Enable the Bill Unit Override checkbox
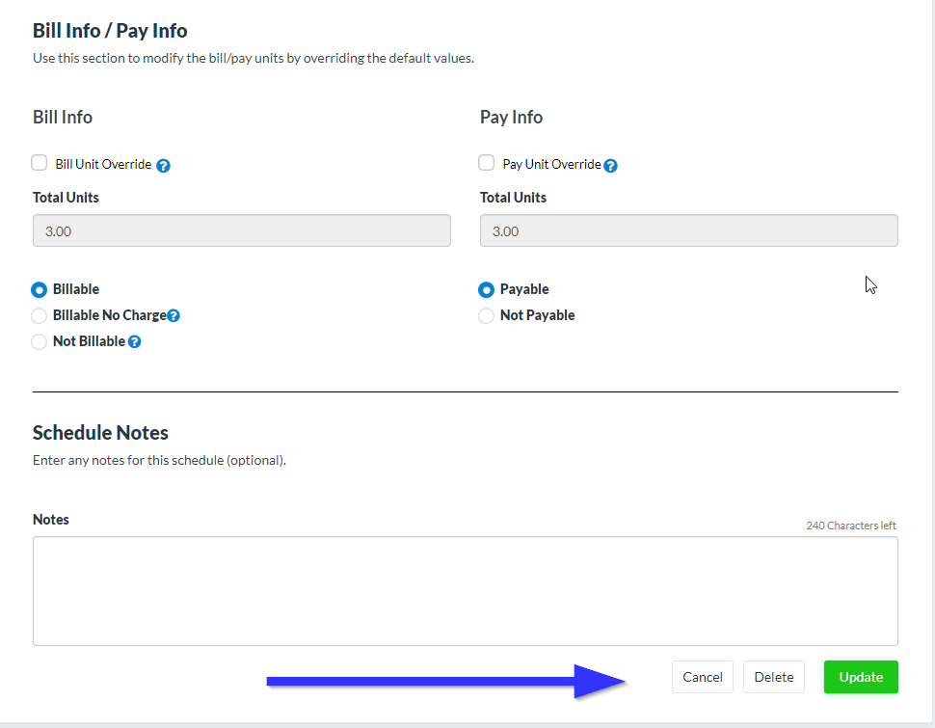 pos(40,163)
